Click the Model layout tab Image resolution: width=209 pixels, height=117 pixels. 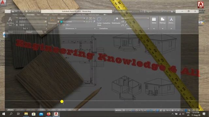coord(10,110)
